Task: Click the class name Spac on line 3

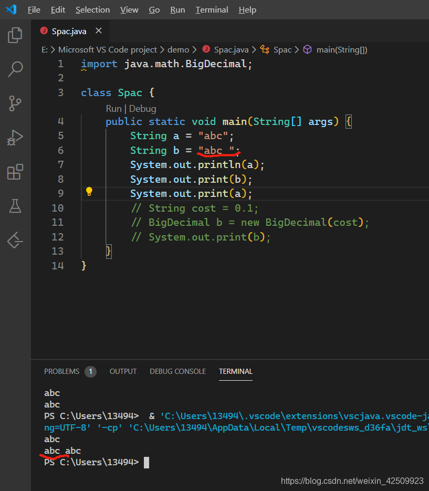Action: tap(130, 93)
